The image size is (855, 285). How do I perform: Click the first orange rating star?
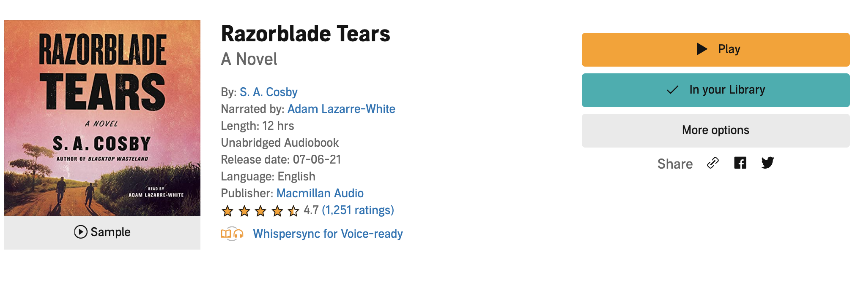pos(227,211)
